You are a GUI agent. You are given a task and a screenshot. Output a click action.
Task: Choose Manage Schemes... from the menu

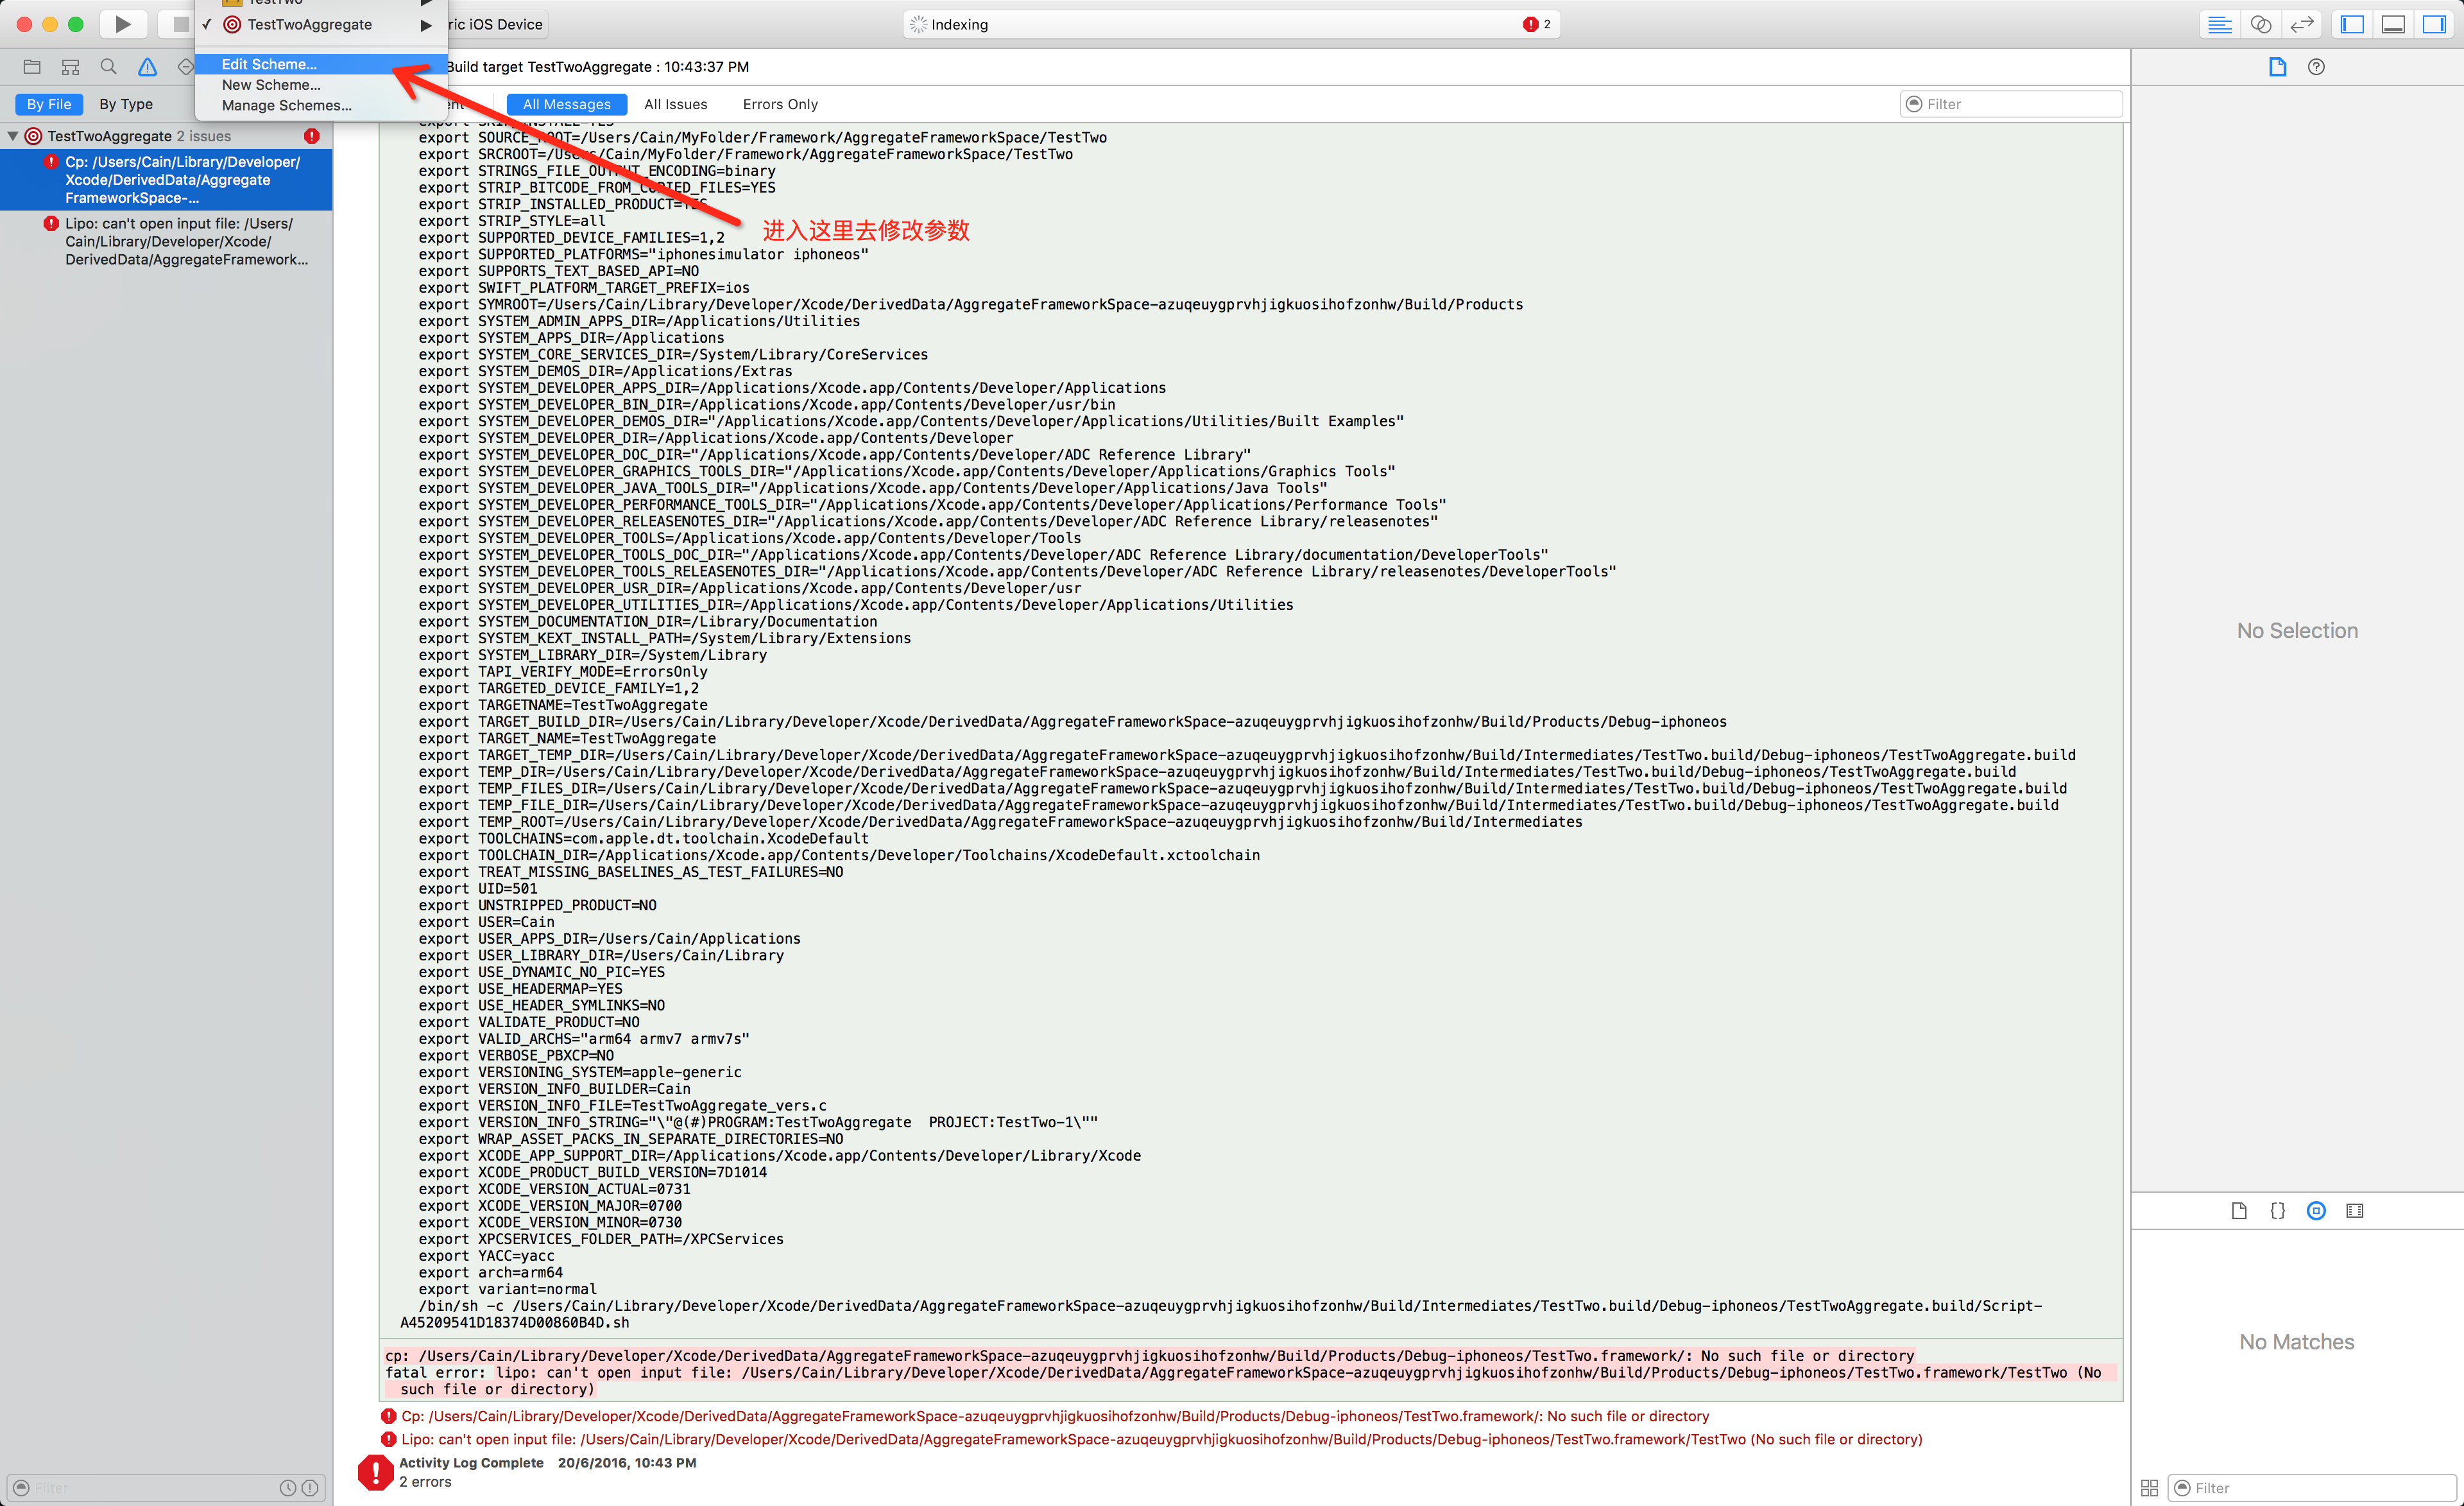point(320,105)
